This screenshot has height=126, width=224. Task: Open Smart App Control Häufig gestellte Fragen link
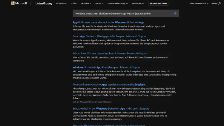[110, 36]
